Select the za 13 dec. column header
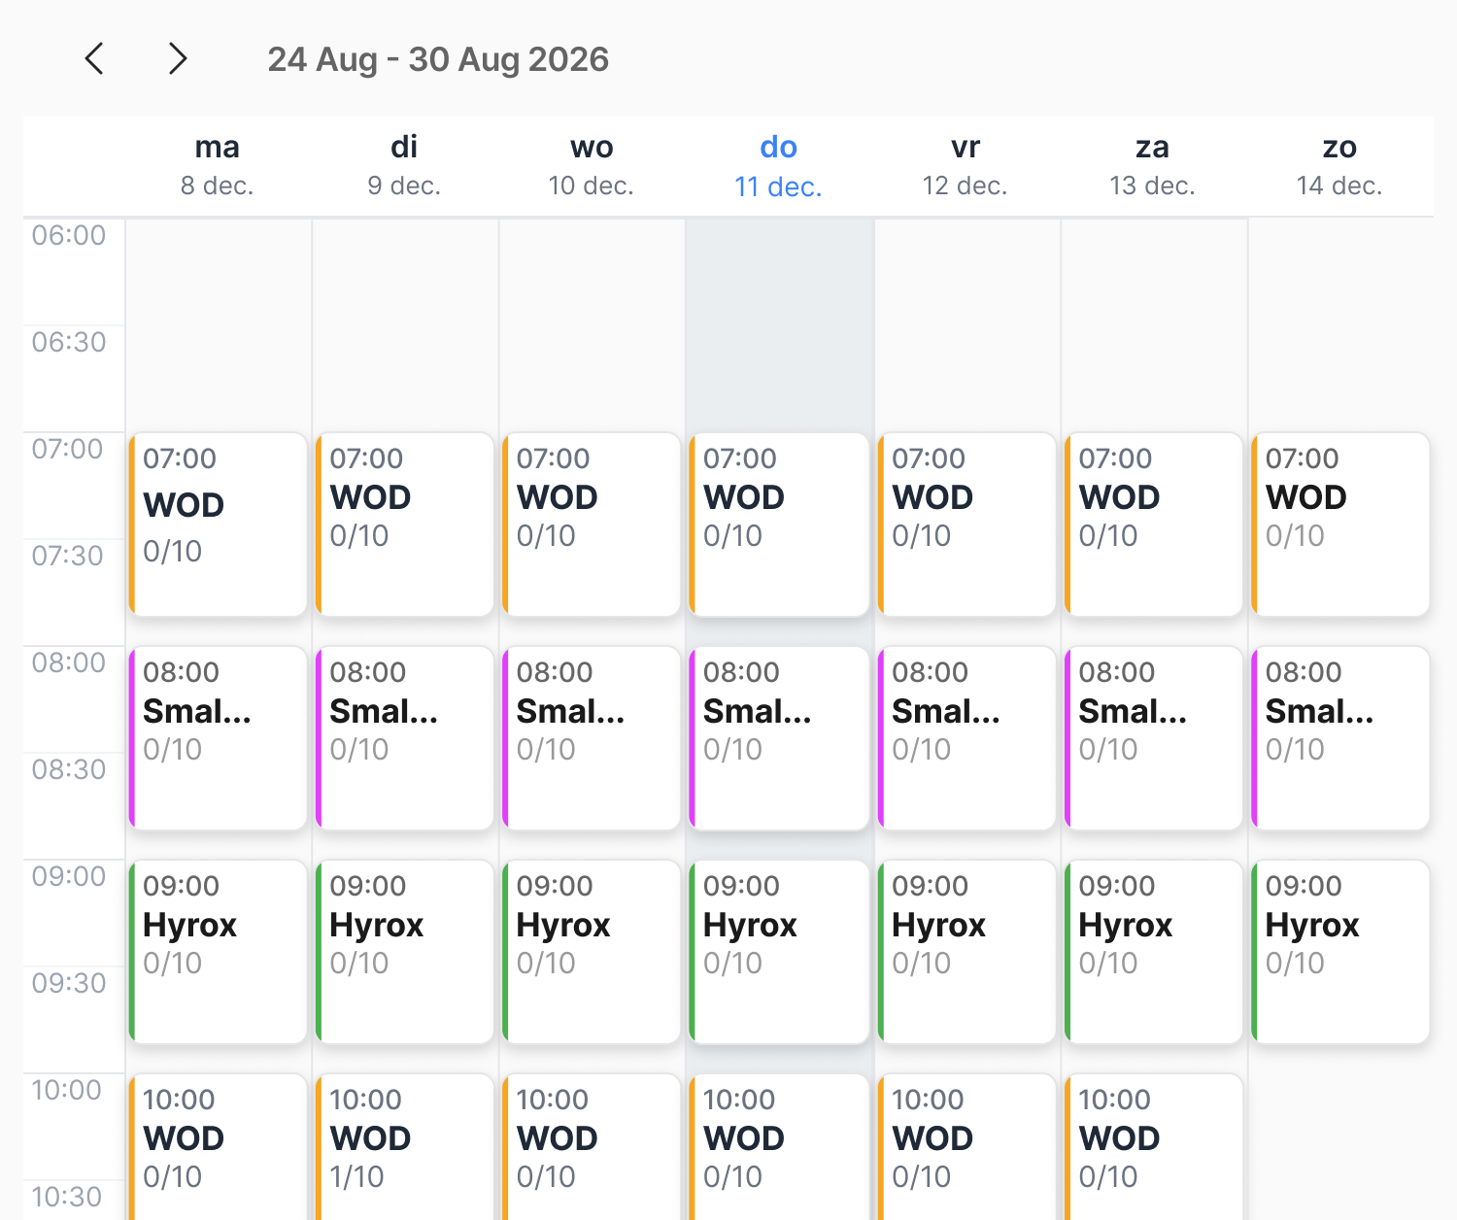The height and width of the screenshot is (1220, 1457). point(1152,165)
